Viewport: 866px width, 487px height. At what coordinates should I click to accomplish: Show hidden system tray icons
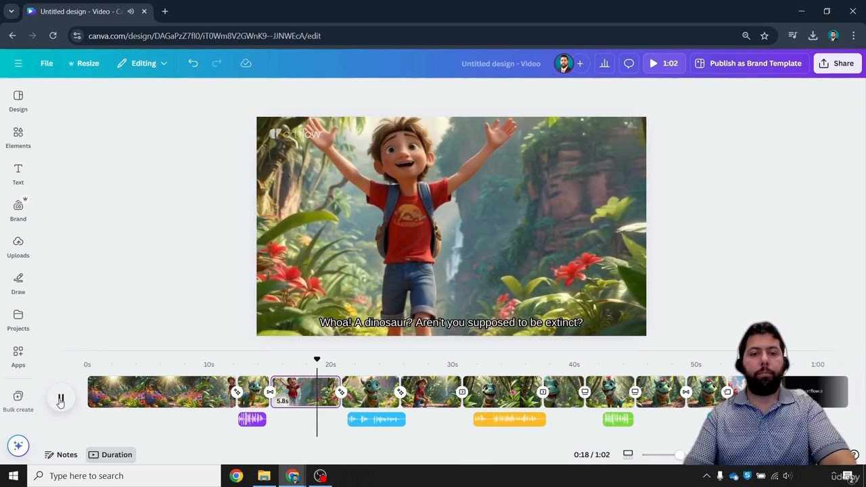pos(706,476)
